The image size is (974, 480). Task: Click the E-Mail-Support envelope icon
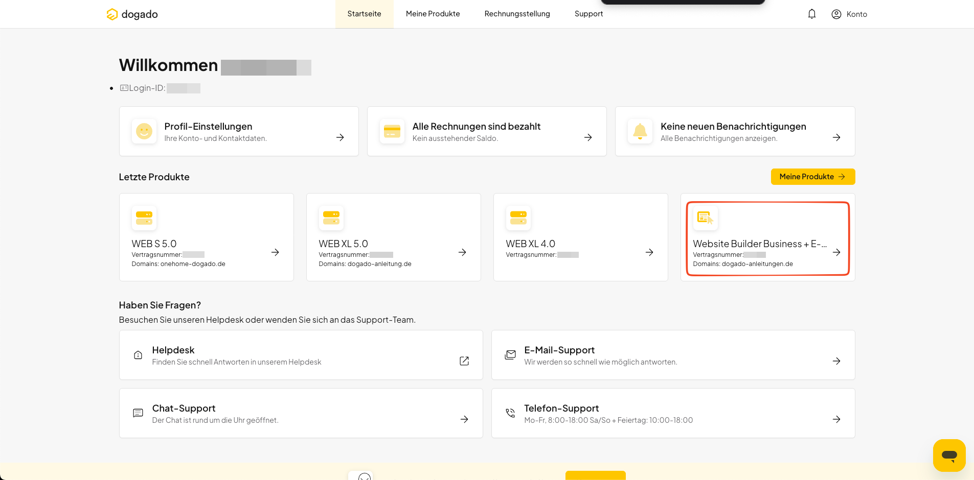(x=510, y=355)
